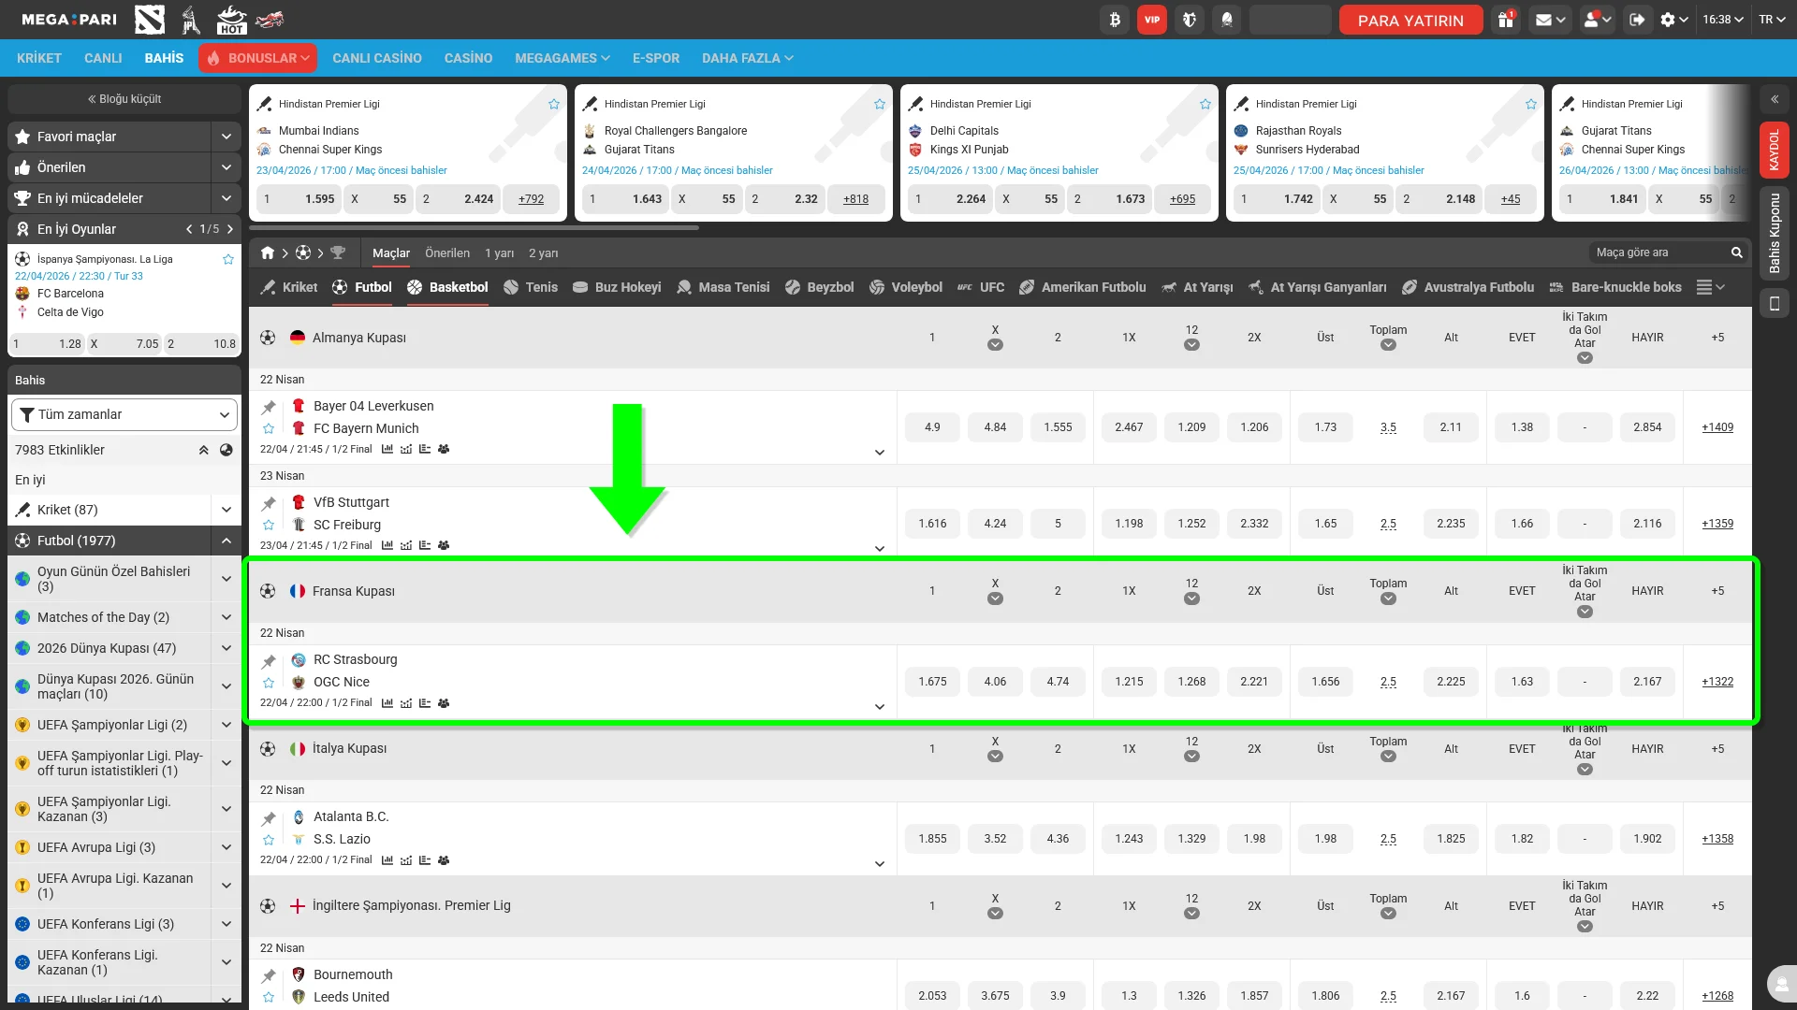Favorite the Mumbai Indians vs Chennai card

(x=554, y=104)
